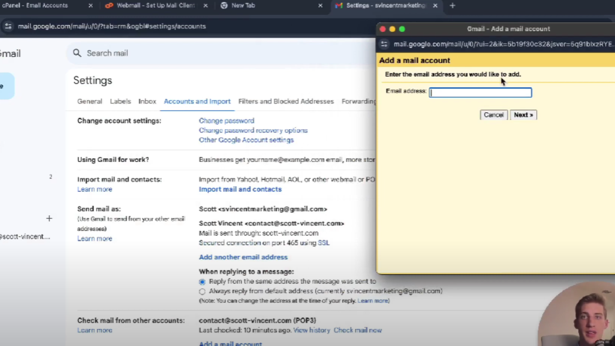Click the site info icon in main address bar
Viewport: 615px width, 346px height.
[x=8, y=26]
